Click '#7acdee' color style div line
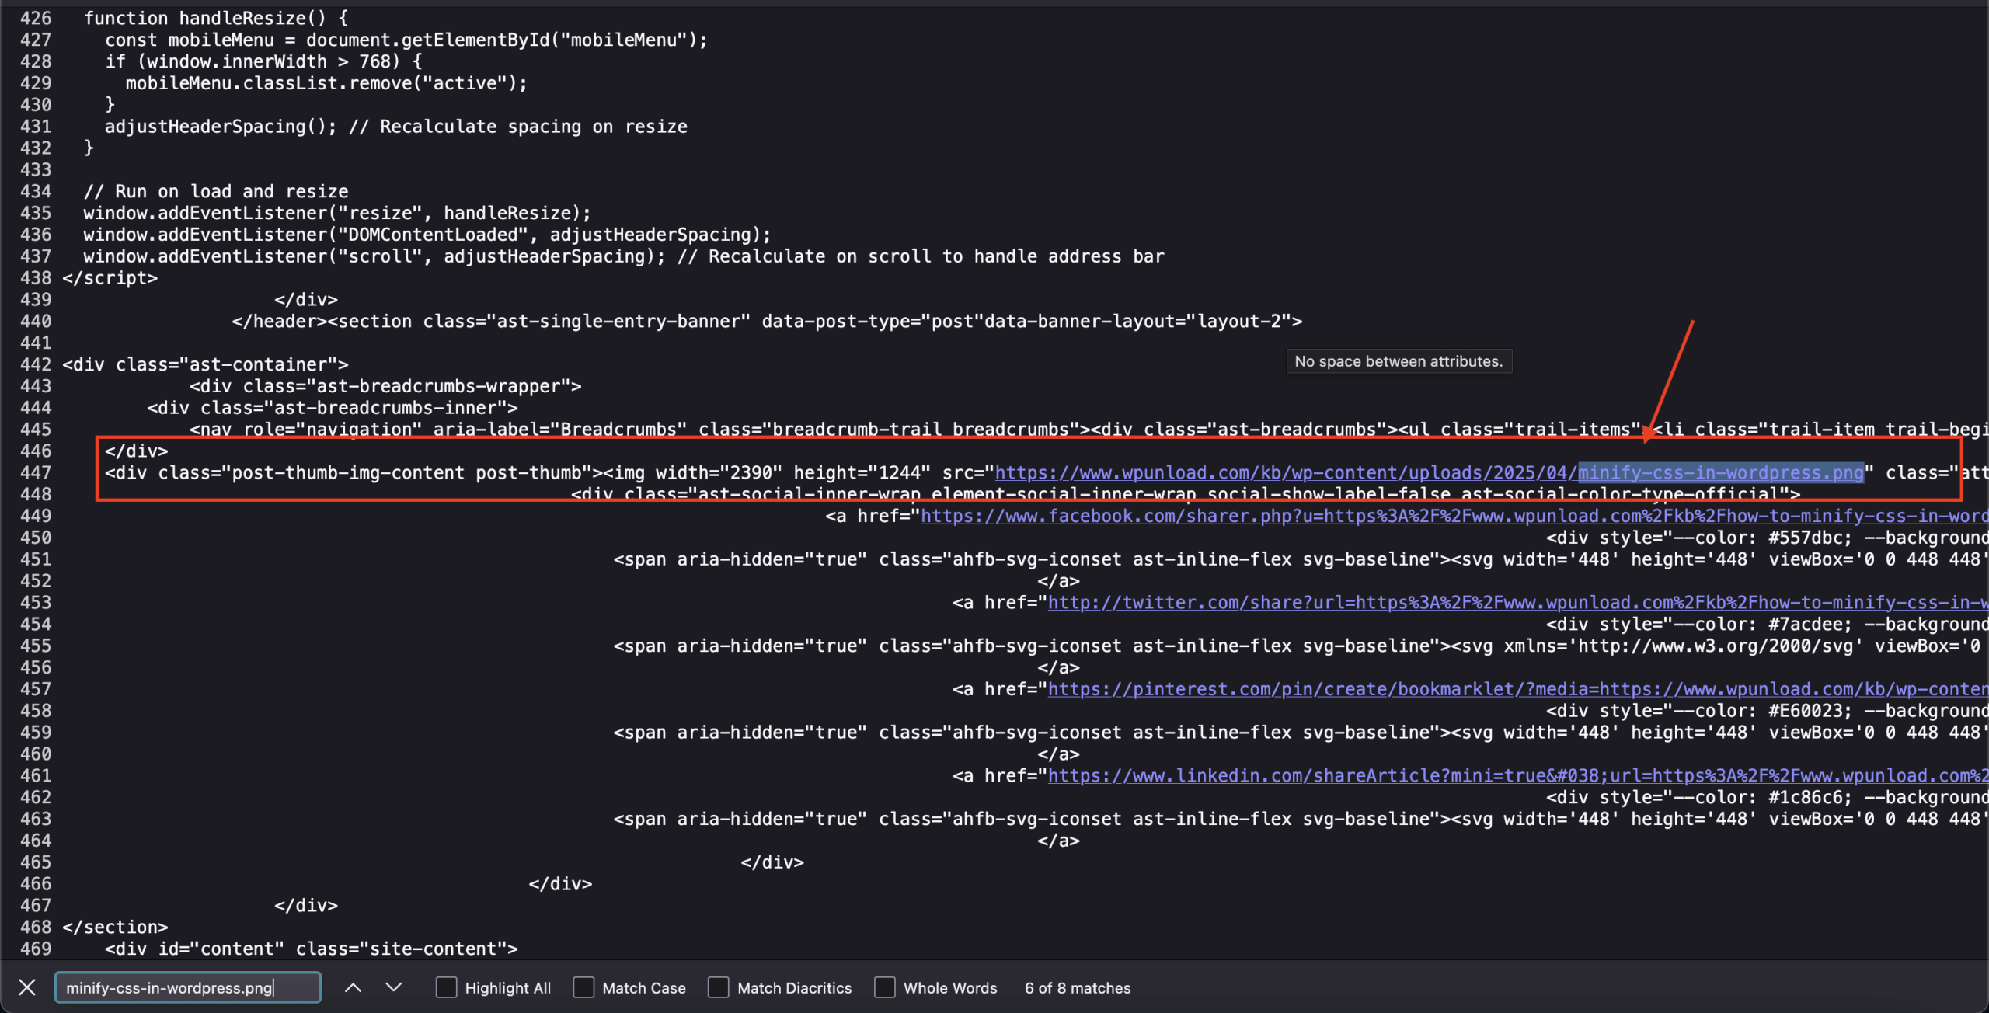The height and width of the screenshot is (1013, 1989). click(x=1767, y=624)
